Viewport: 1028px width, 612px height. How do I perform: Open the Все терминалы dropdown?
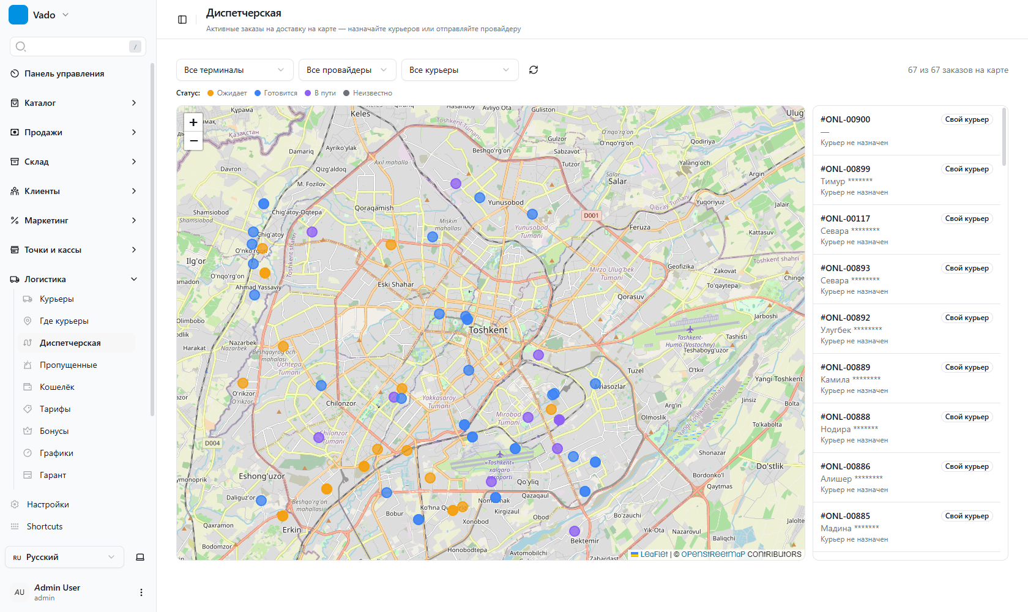coord(235,70)
